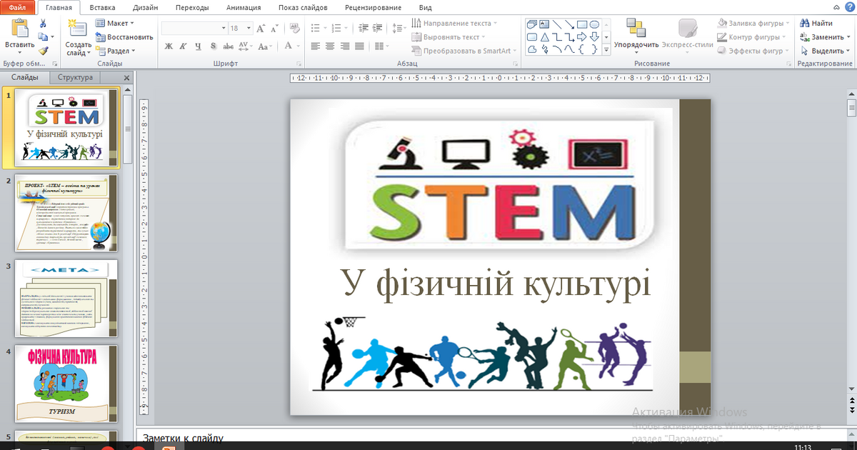Image resolution: width=857 pixels, height=450 pixels.
Task: Open the font size dropdown
Action: point(249,26)
